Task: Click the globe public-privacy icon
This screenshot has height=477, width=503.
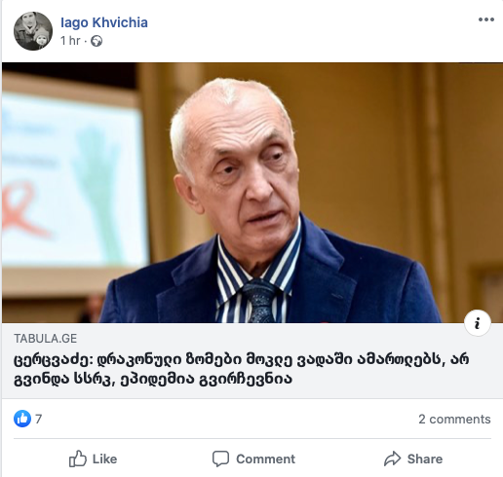Action: tap(97, 41)
